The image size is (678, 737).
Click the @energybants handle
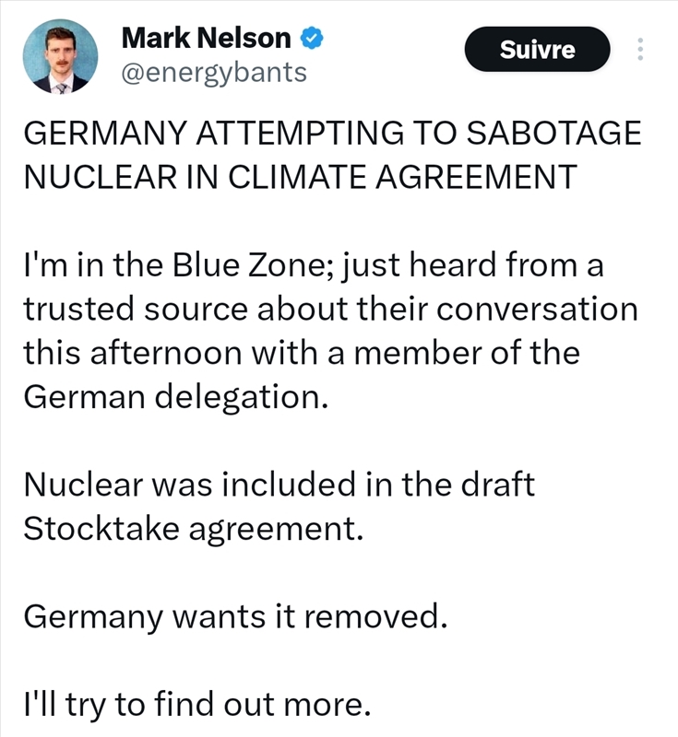click(x=214, y=73)
